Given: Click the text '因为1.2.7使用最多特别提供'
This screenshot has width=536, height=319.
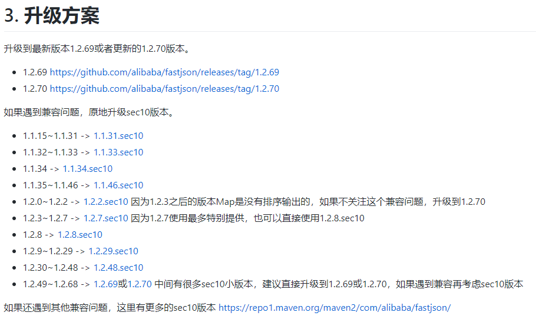Looking at the screenshot, I should 188,218.
